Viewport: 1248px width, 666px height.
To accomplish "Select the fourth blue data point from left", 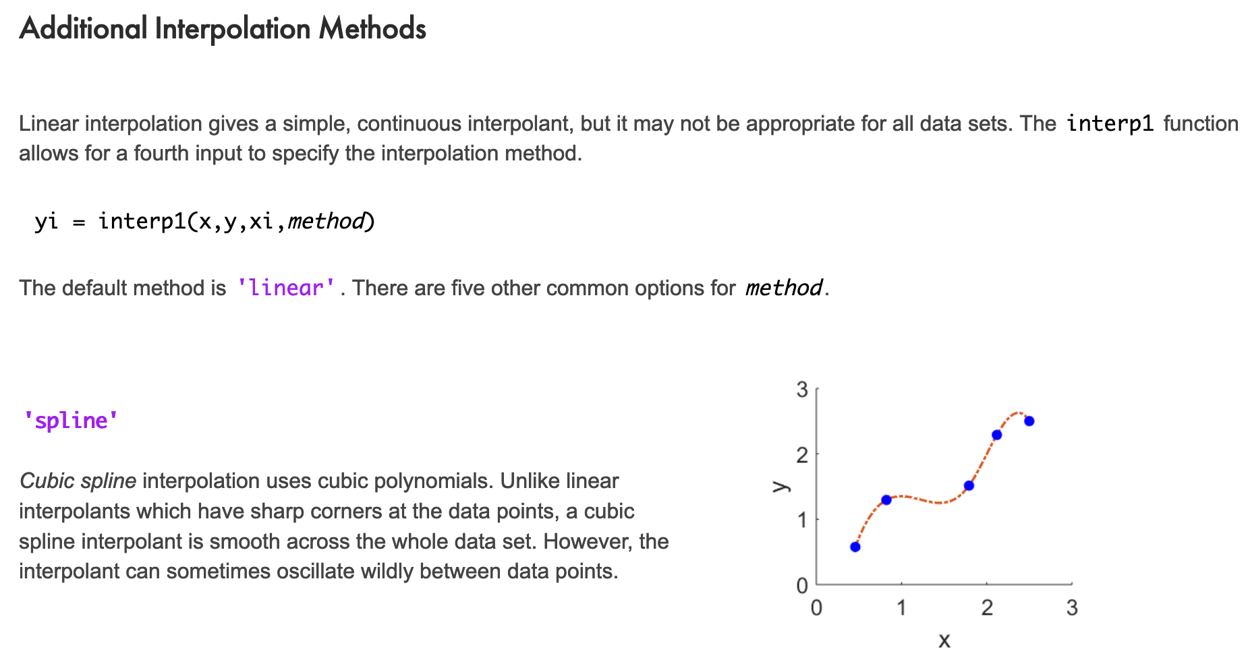I will 997,435.
